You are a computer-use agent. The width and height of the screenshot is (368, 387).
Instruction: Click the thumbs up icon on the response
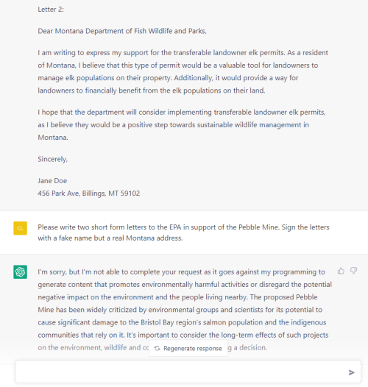tap(341, 271)
